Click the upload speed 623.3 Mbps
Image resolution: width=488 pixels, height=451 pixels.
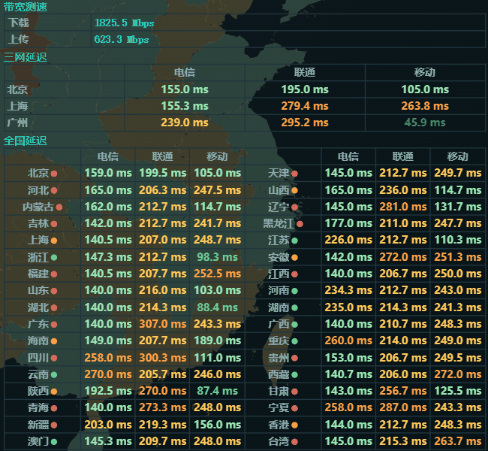122,39
